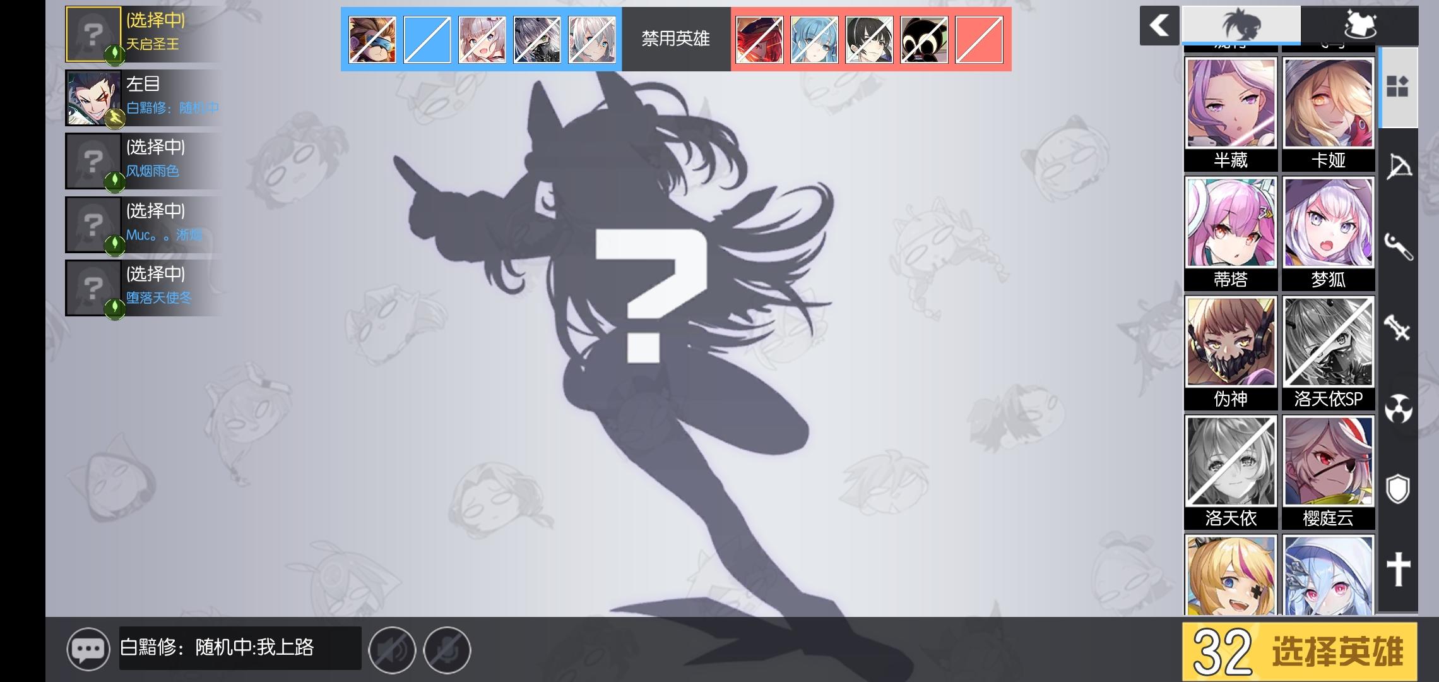This screenshot has height=682, width=1439.
Task: Collapse hero panel with back arrow
Action: [1159, 26]
